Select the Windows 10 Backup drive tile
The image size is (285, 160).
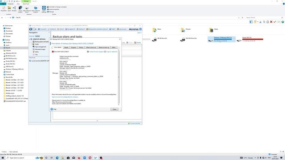222,39
